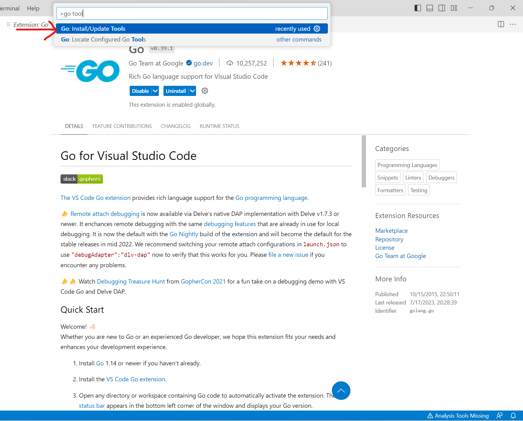The height and width of the screenshot is (421, 523).
Task: Open Remote attach debugging link
Action: [x=105, y=214]
